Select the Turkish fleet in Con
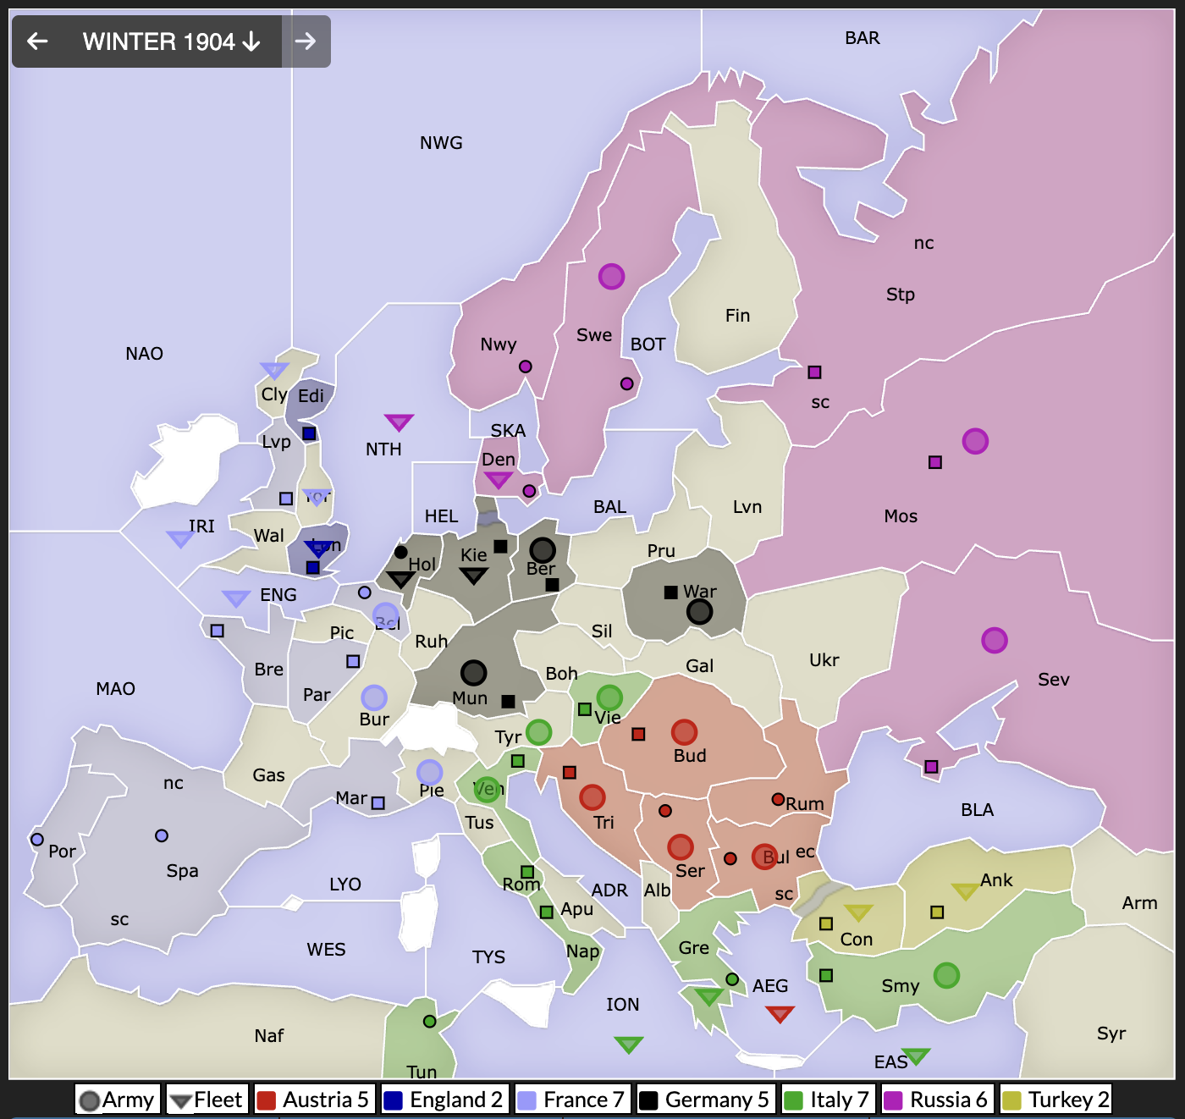Viewport: 1185px width, 1119px height. [x=857, y=912]
